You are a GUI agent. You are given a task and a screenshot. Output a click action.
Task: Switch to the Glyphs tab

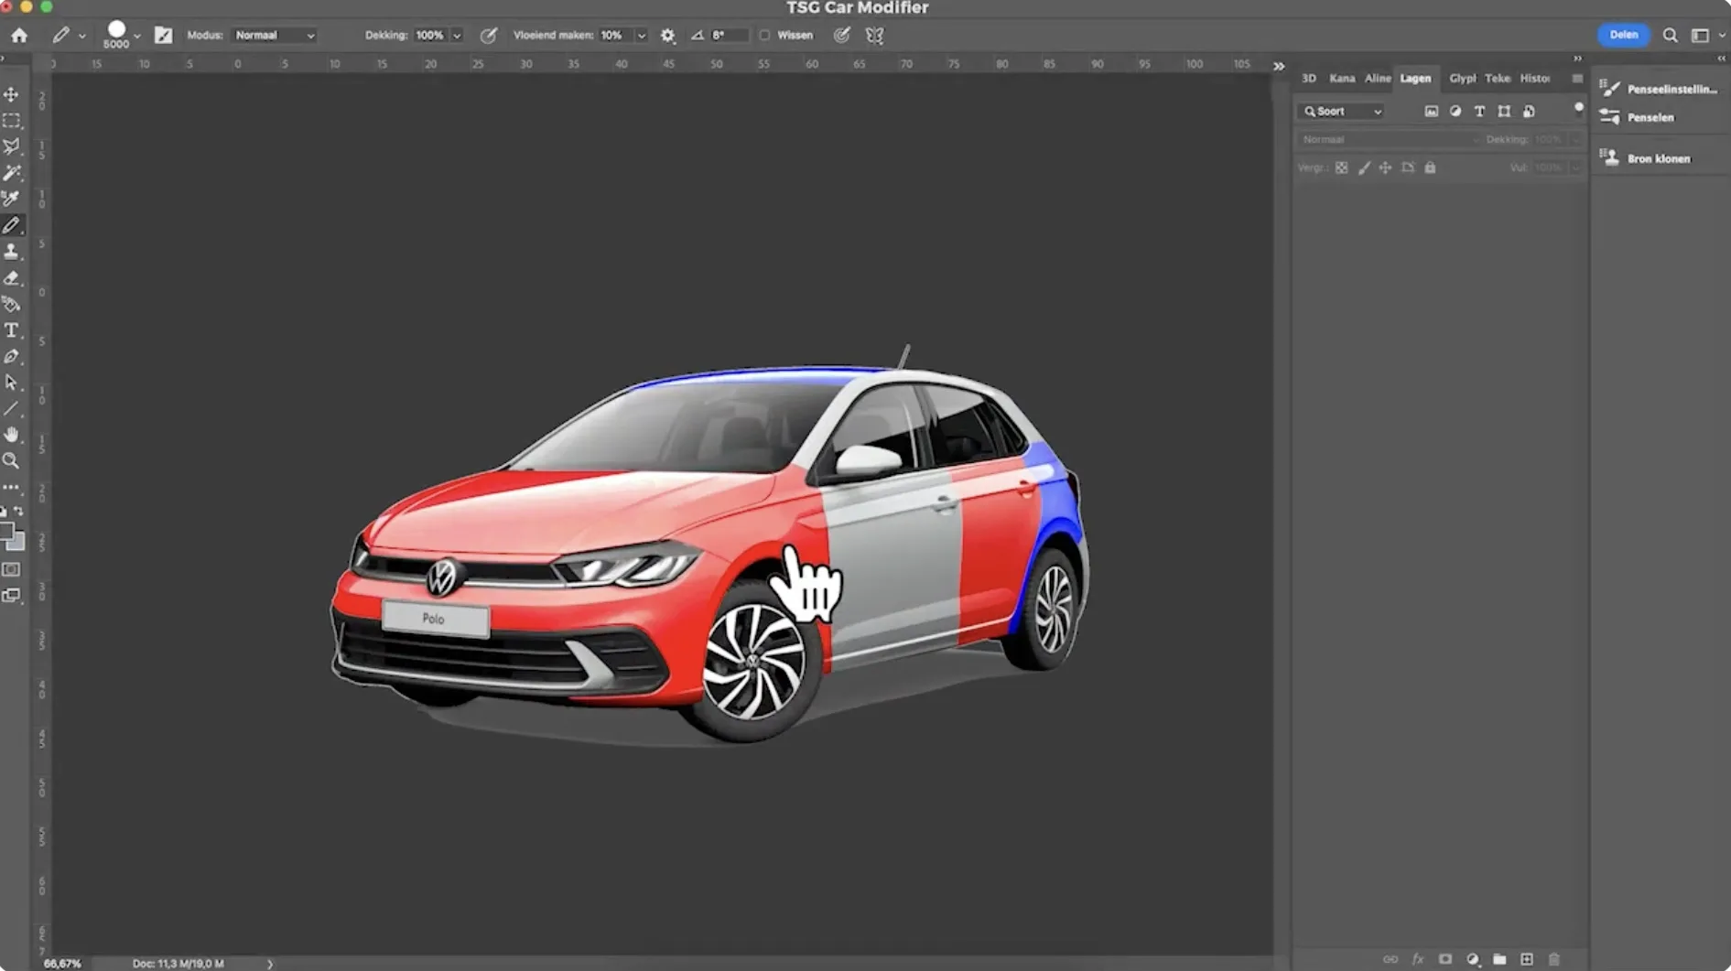point(1462,79)
